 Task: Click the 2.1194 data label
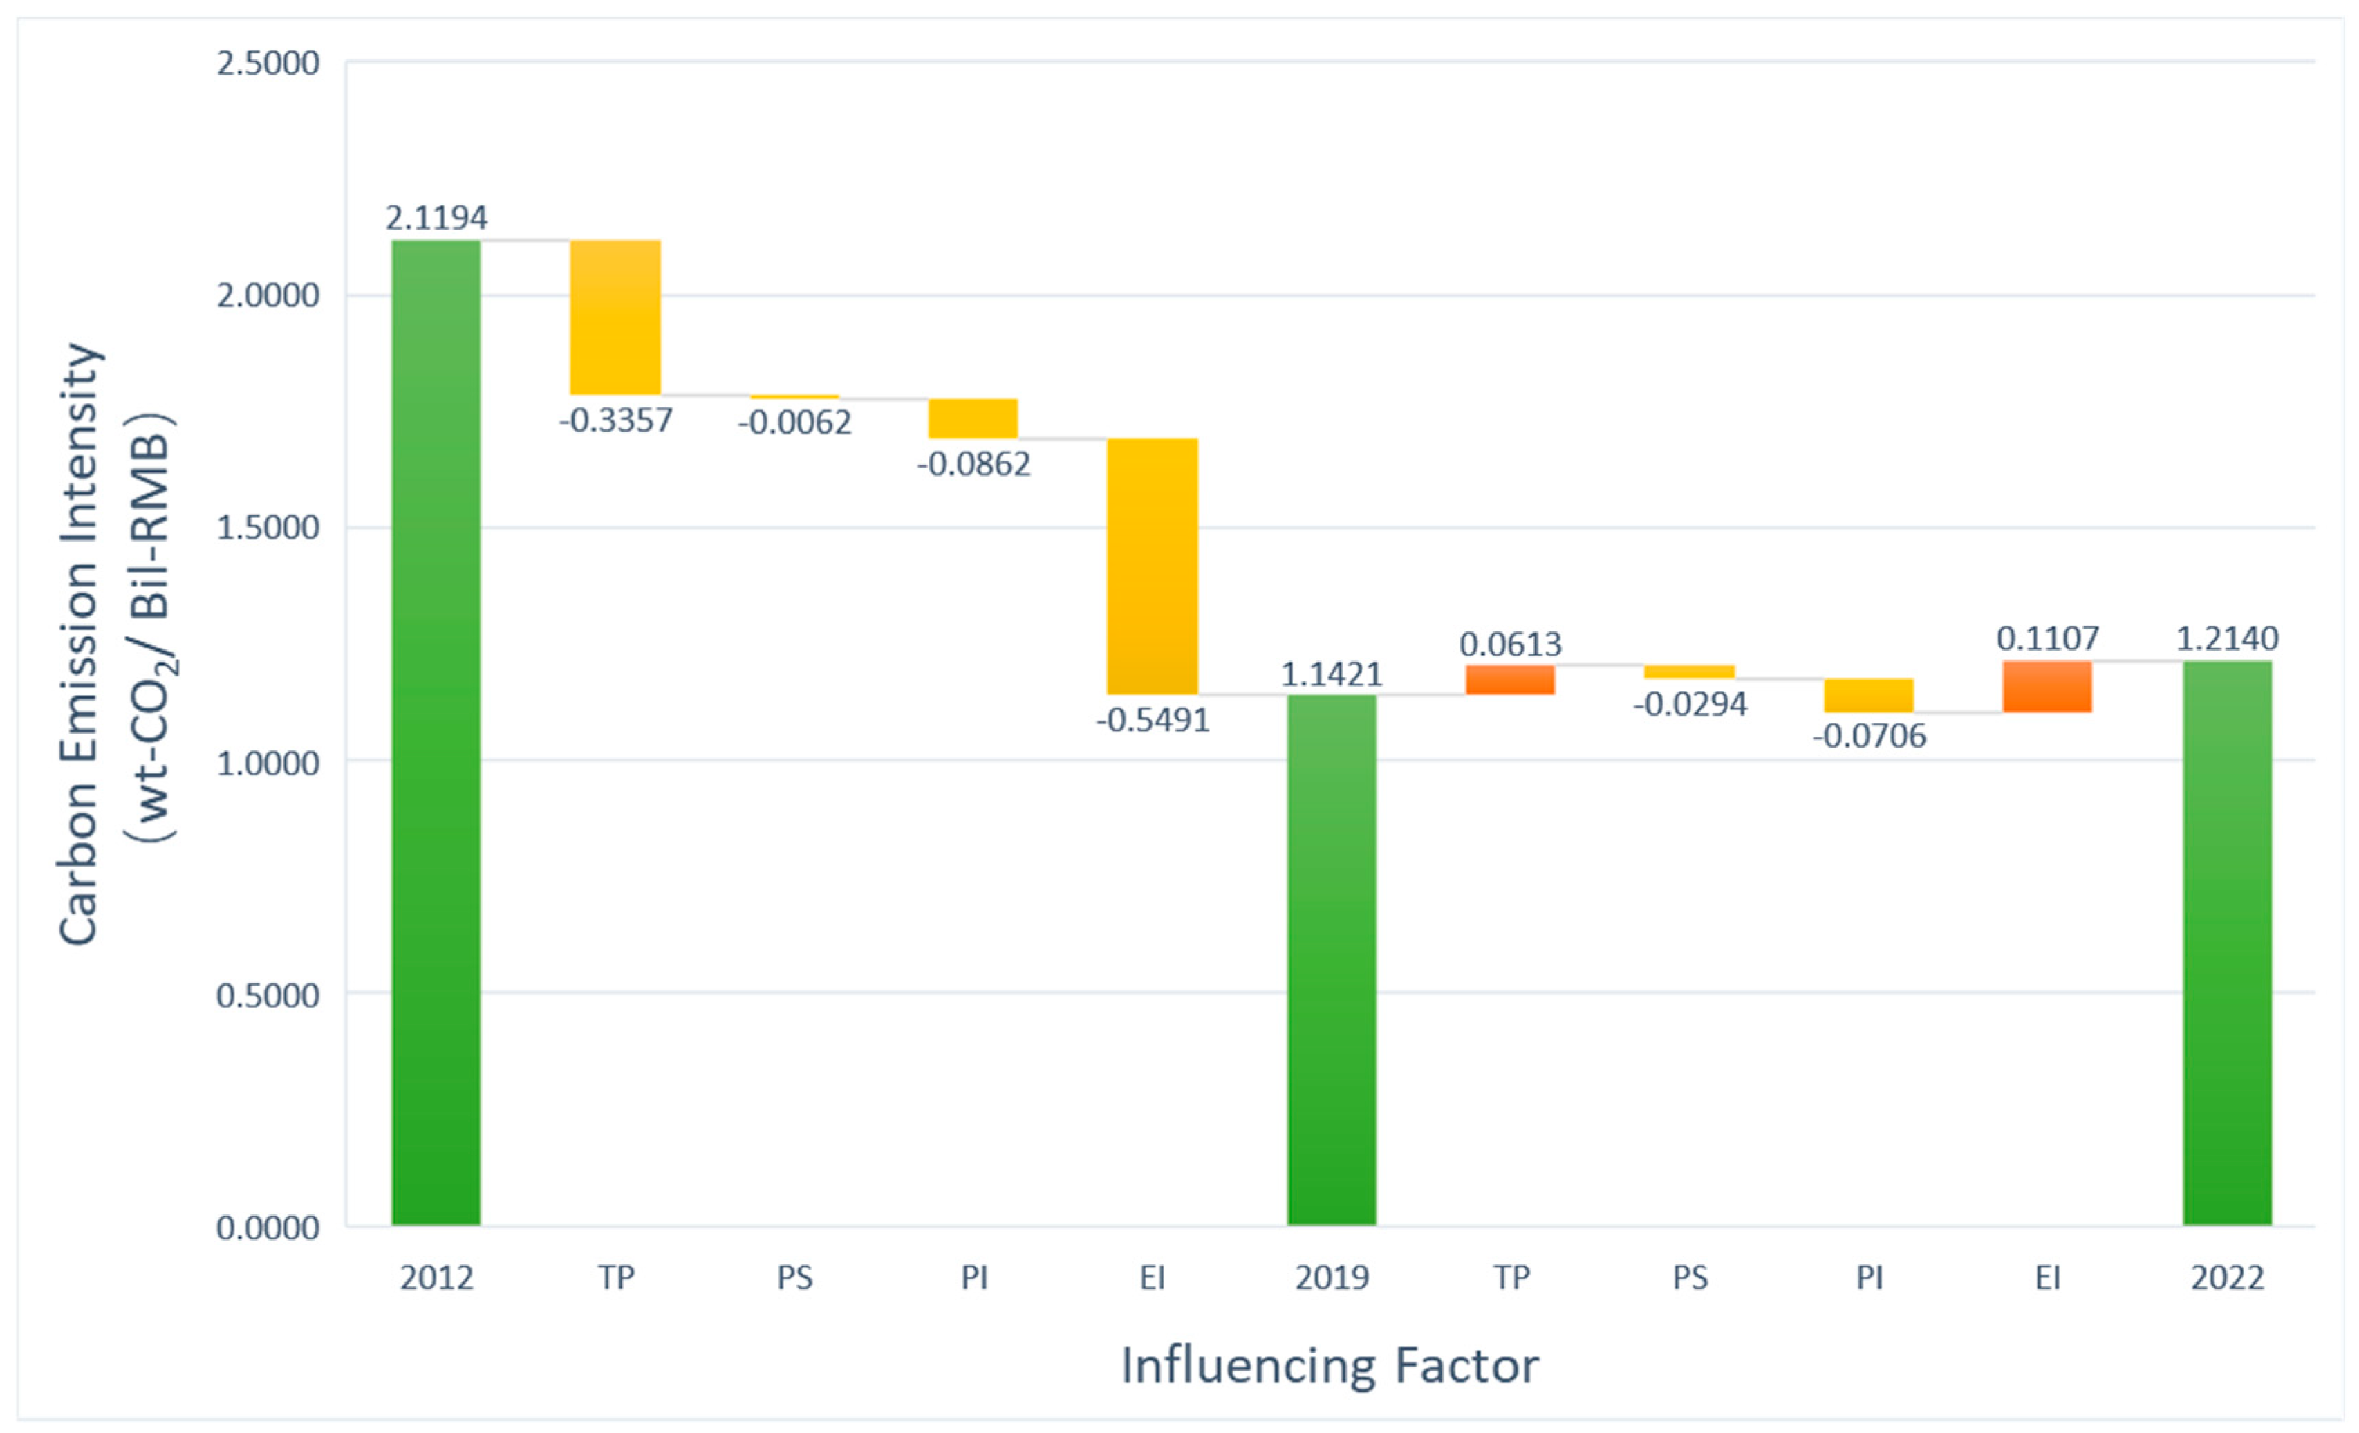tap(436, 219)
